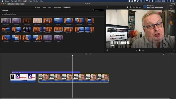Image resolution: width=176 pixels, height=99 pixels.
Task: Go back to Projects
Action: pyautogui.click(x=11, y=4)
